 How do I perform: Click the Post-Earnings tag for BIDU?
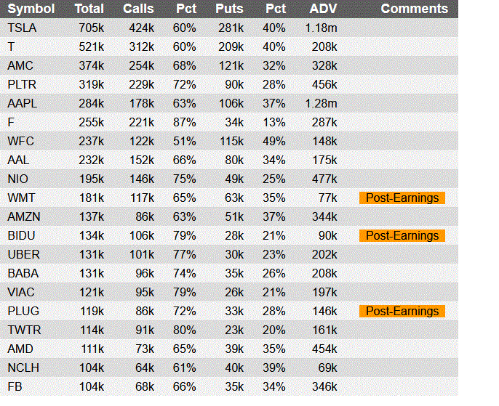coord(402,236)
